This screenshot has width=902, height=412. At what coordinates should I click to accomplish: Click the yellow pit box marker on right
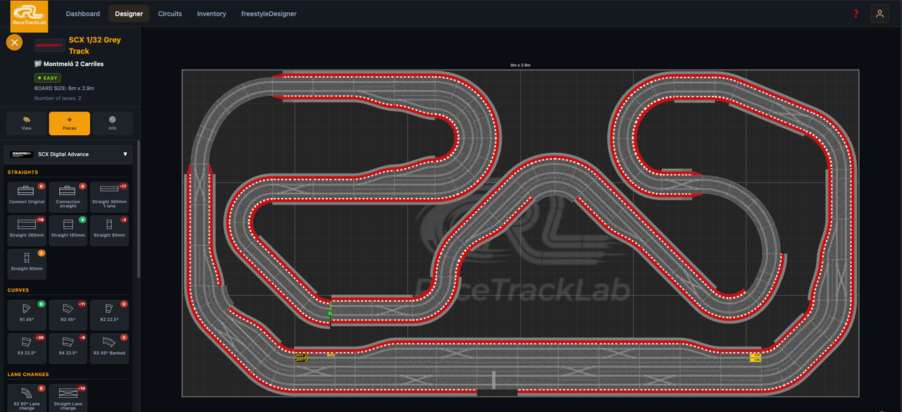coord(755,357)
